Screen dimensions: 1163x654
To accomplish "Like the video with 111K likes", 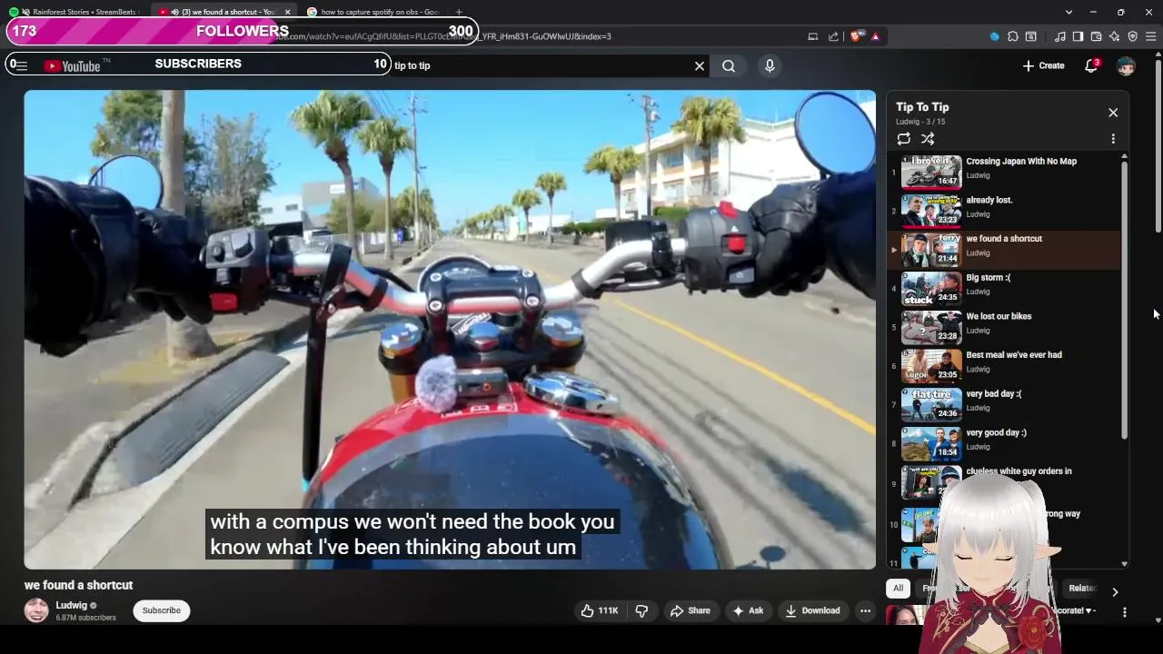I will [600, 610].
